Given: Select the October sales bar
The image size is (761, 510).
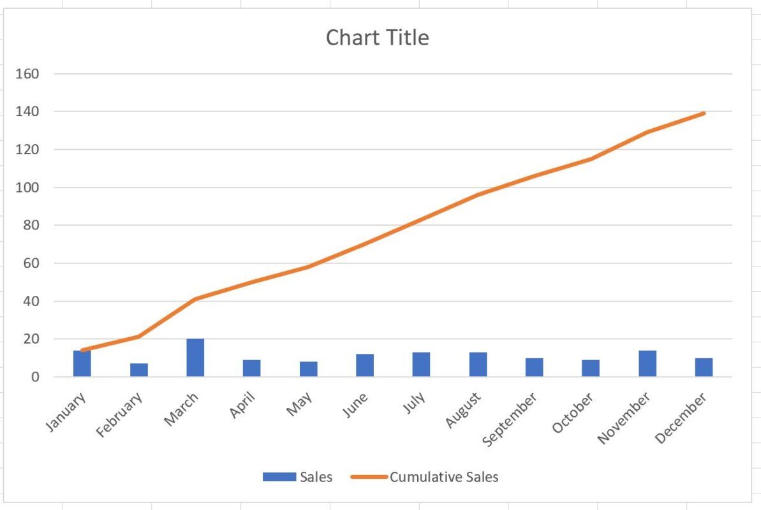Looking at the screenshot, I should point(591,368).
